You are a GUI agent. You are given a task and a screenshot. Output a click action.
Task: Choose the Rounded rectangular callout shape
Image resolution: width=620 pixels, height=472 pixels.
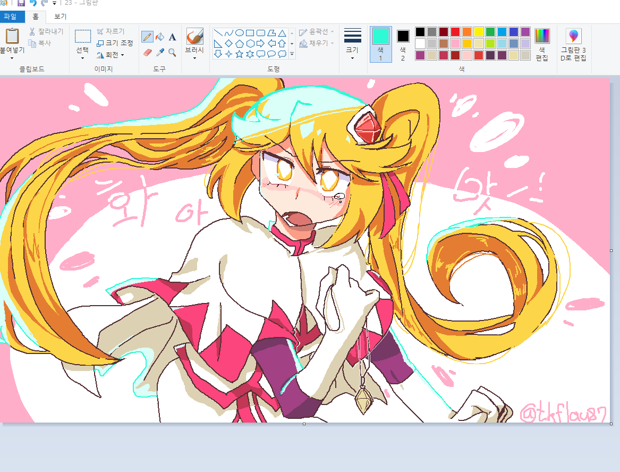tap(260, 54)
